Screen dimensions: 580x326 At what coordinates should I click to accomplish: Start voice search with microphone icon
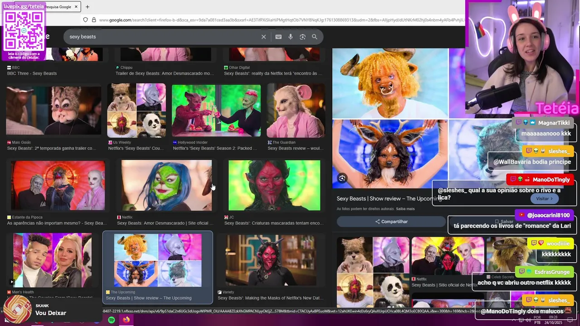click(x=290, y=37)
